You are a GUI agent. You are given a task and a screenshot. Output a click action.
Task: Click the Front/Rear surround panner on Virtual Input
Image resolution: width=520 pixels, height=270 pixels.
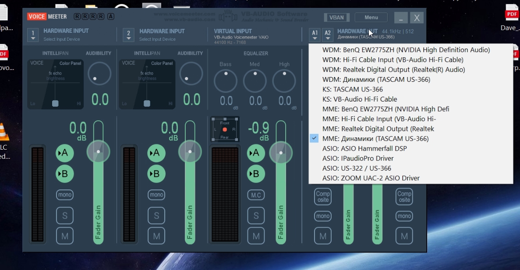tap(225, 129)
